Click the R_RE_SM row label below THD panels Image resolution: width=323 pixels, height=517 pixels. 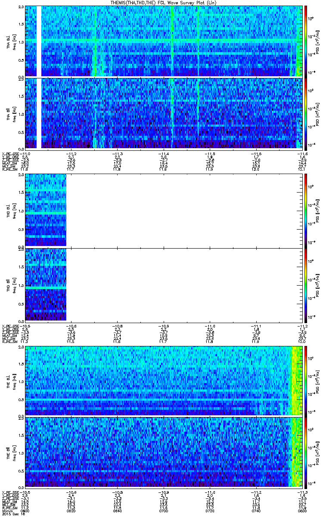coord(10,342)
